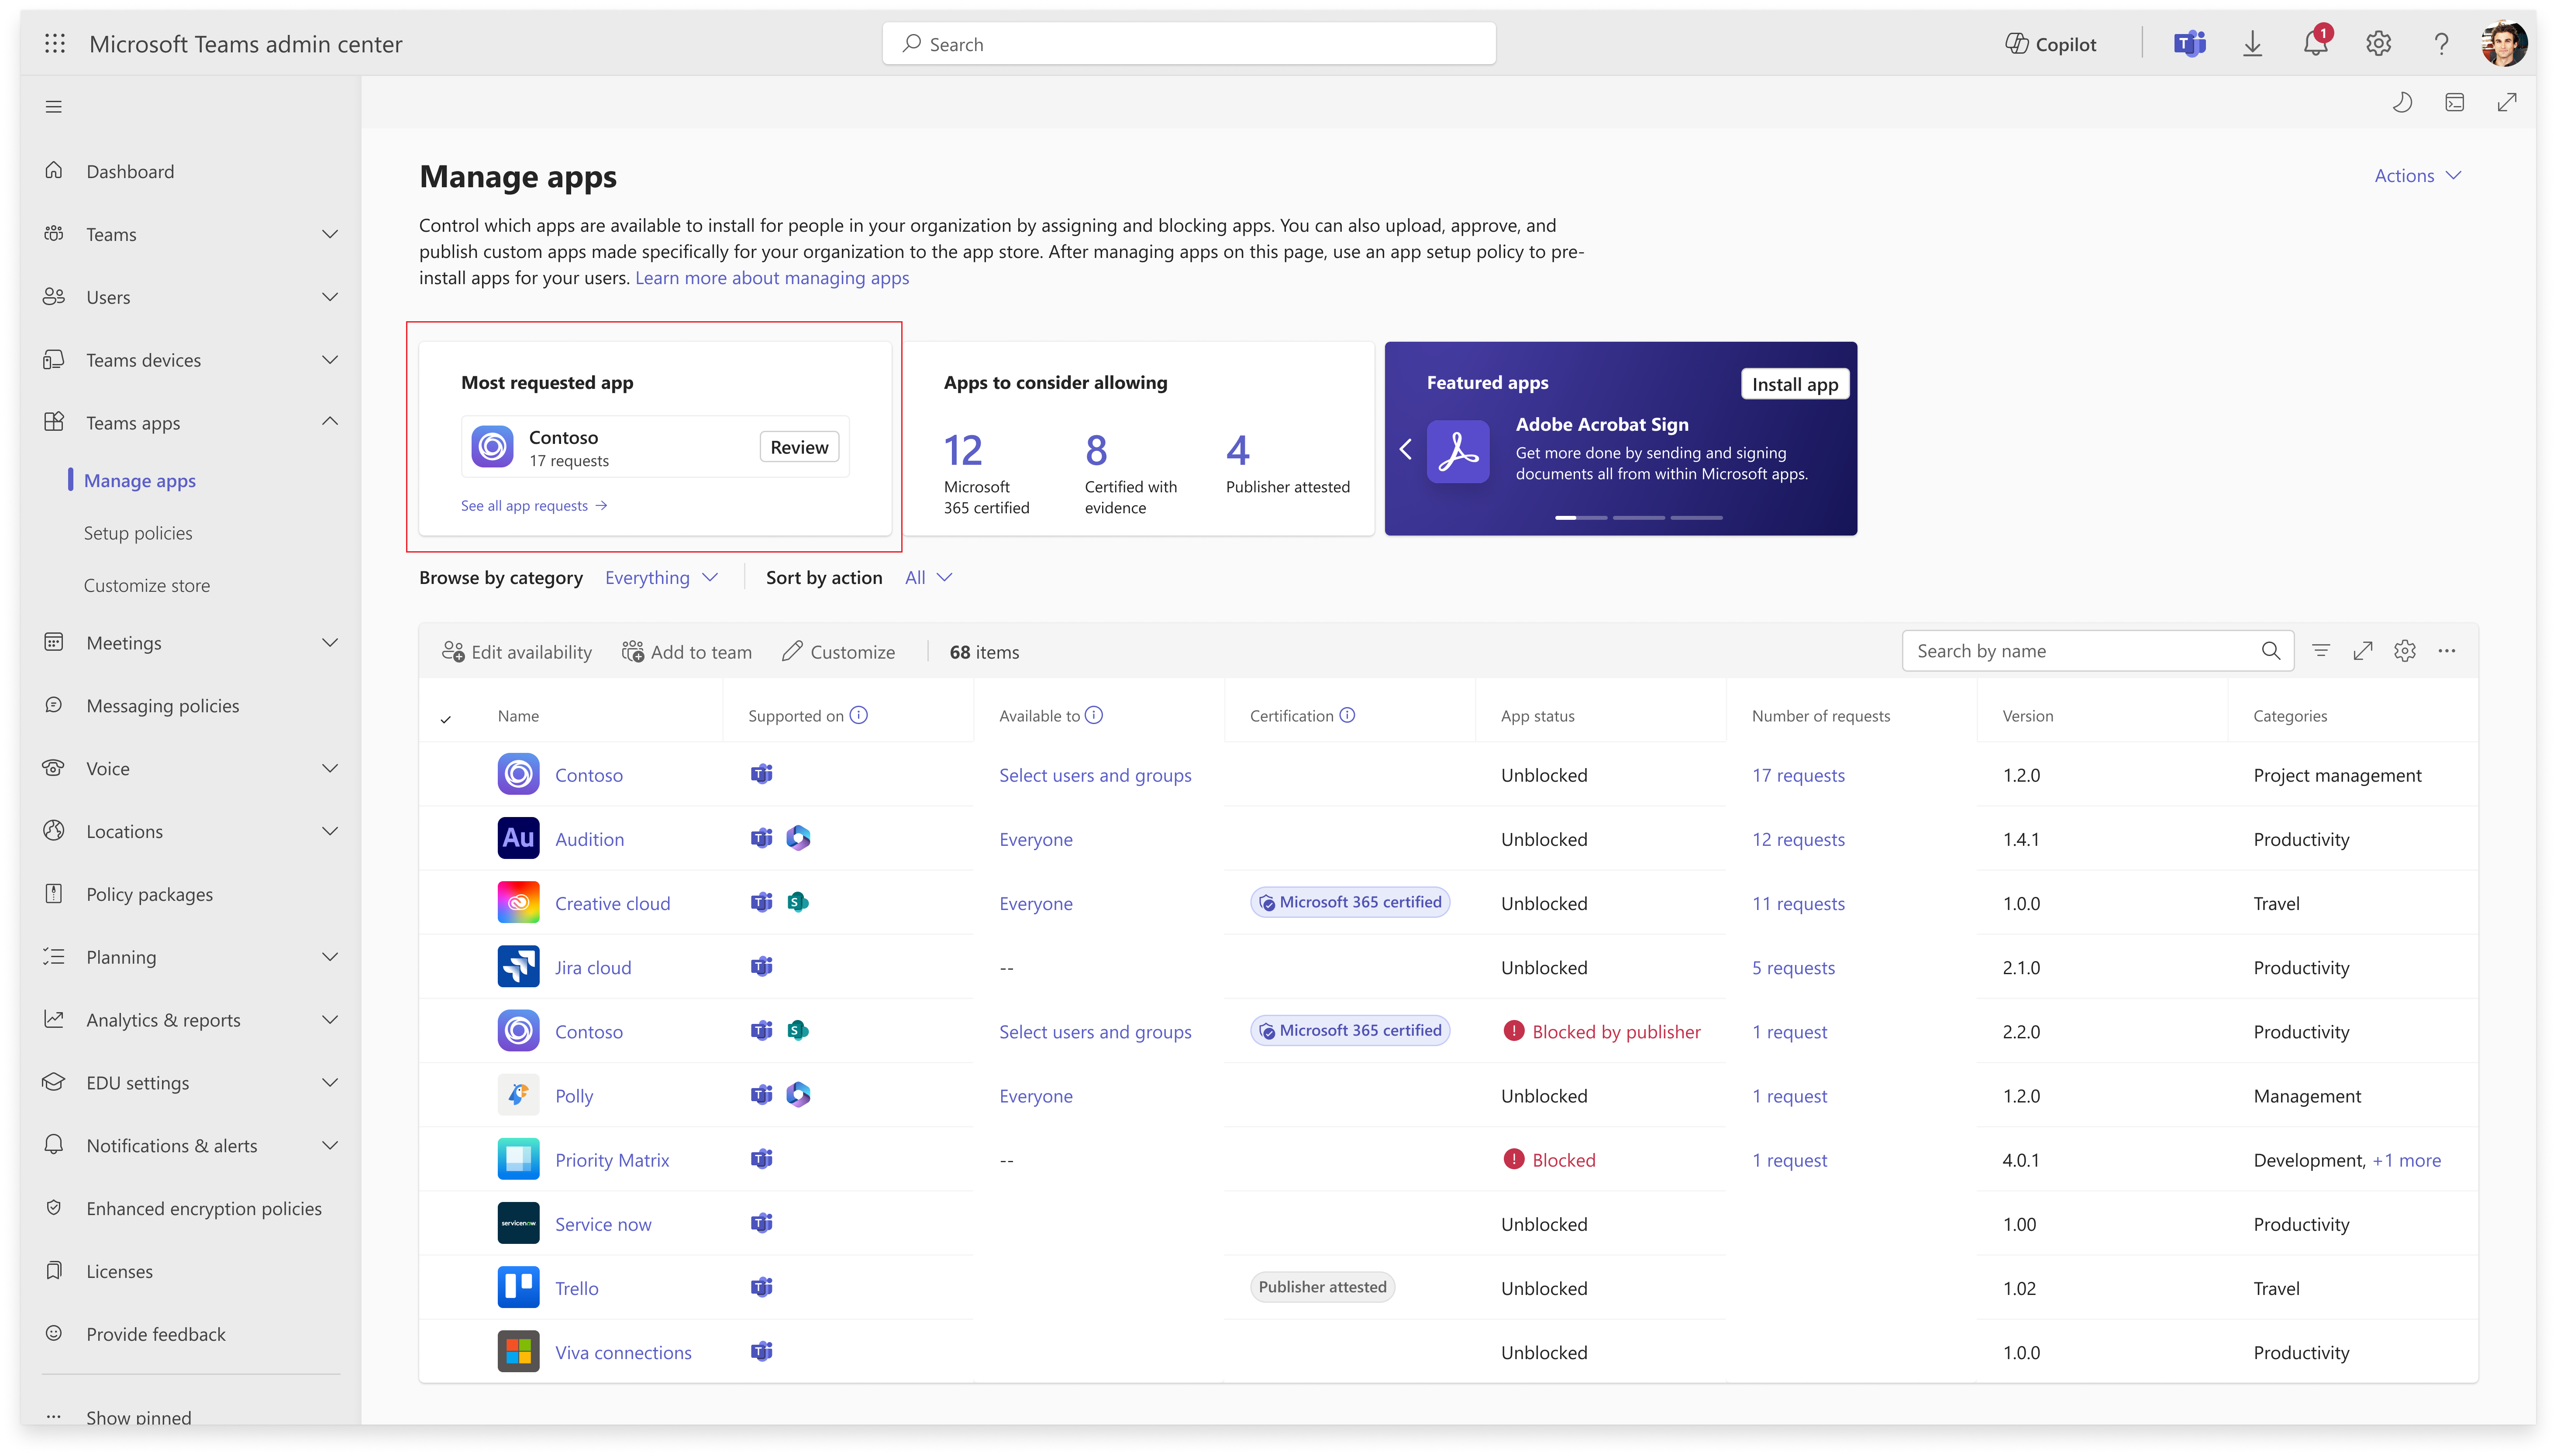Click the top Search field
The image size is (2557, 1456).
tap(1189, 44)
